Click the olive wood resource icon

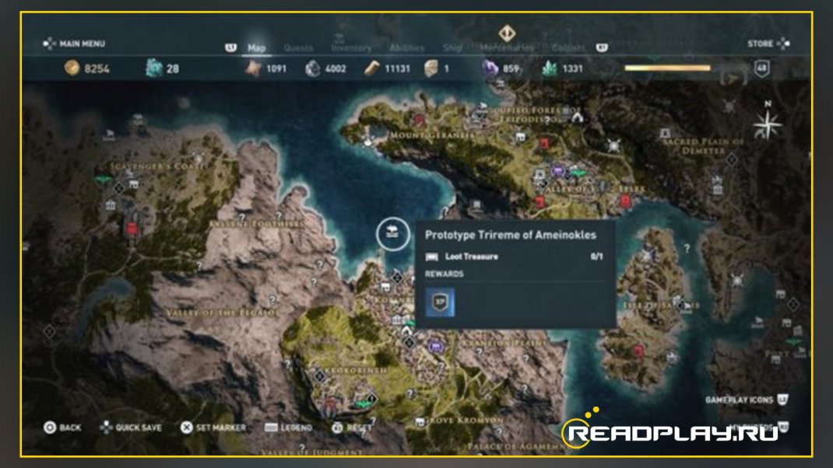[371, 68]
